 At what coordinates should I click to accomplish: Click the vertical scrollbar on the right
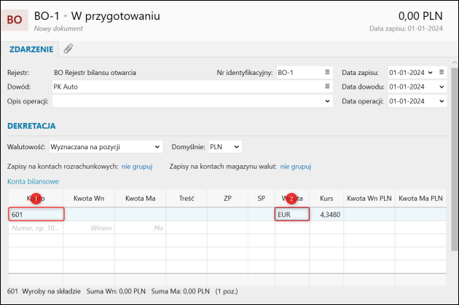tap(455, 158)
